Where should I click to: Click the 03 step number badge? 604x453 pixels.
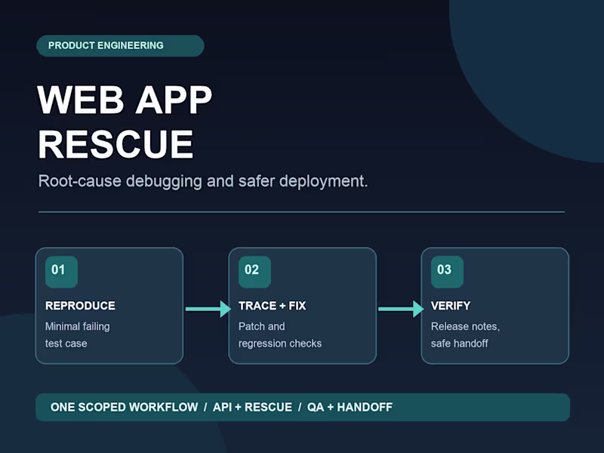tap(447, 272)
